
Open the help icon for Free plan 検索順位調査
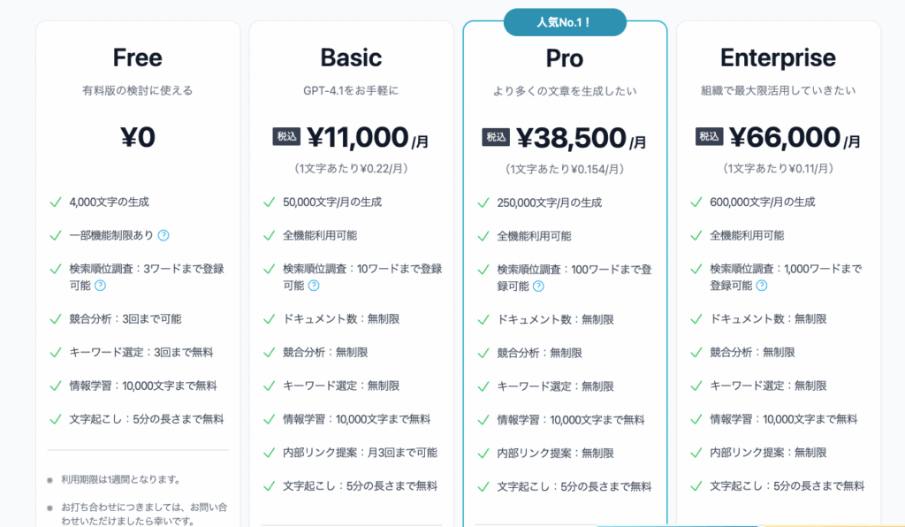click(100, 286)
